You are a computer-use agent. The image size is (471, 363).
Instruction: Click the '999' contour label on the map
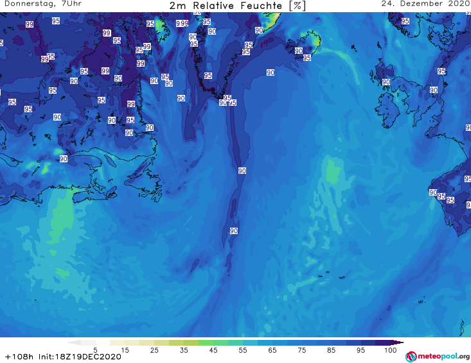[182, 23]
